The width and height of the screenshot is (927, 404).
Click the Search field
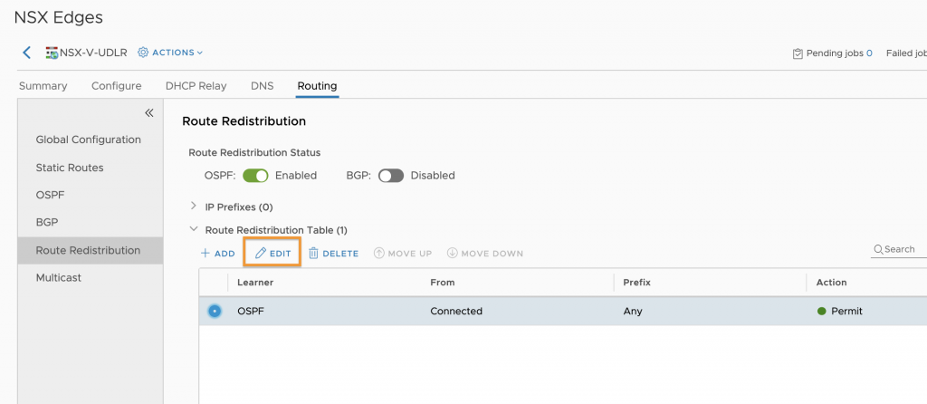coord(899,250)
